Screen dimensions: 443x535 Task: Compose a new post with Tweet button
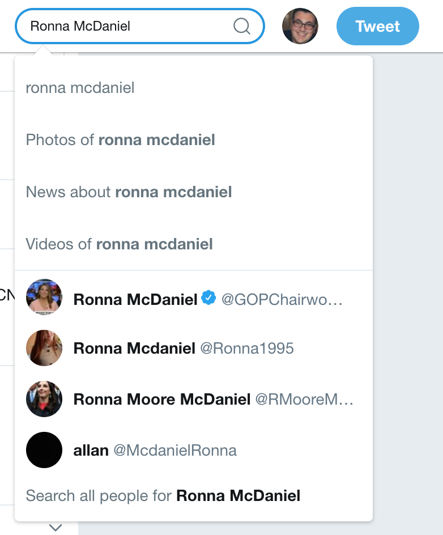pos(377,26)
